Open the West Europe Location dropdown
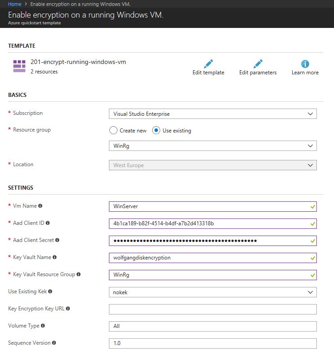The image size is (334, 355). coord(213,165)
